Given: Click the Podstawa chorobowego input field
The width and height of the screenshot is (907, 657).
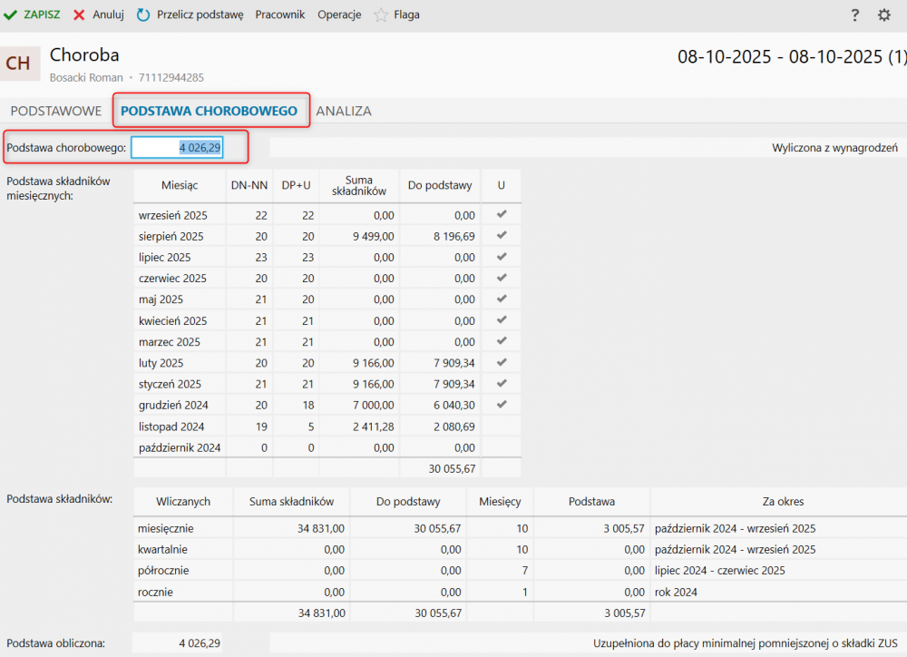Looking at the screenshot, I should 177,148.
